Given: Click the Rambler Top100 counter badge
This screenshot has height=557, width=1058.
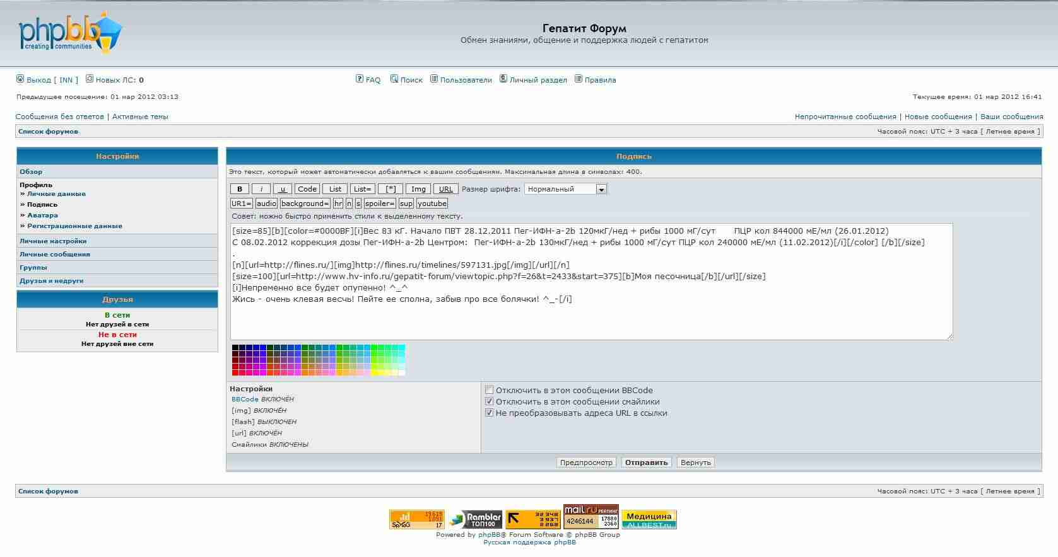Looking at the screenshot, I should 475,519.
